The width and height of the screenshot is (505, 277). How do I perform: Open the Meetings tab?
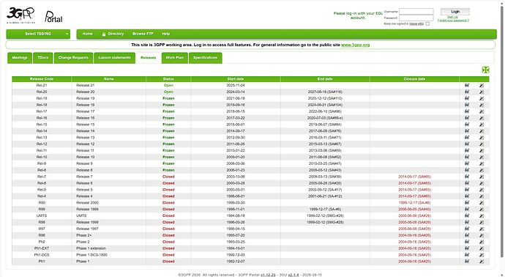(20, 58)
